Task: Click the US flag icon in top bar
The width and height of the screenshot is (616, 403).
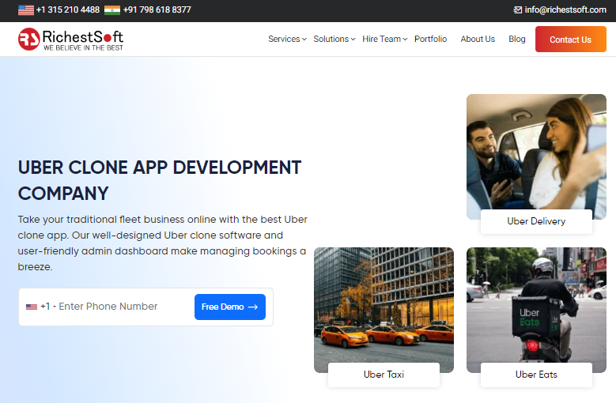Action: (x=26, y=10)
